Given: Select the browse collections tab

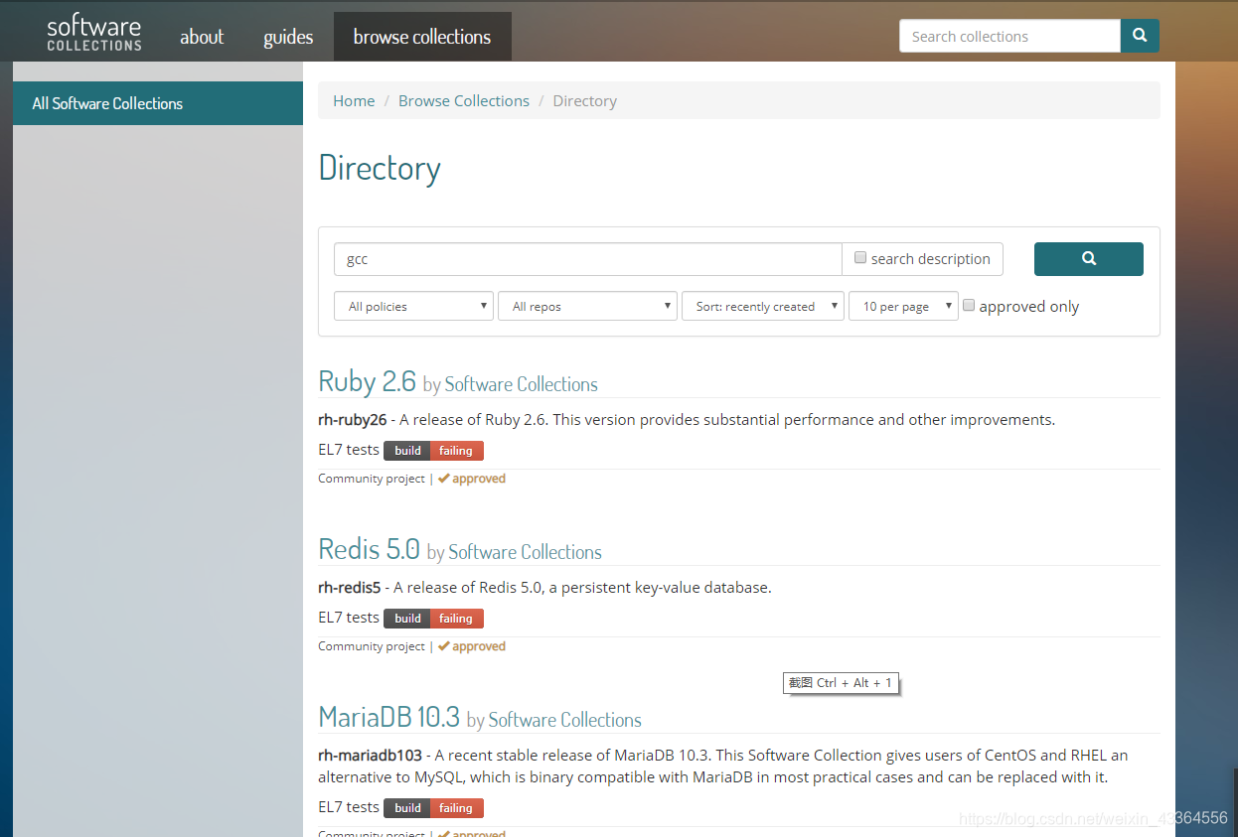Looking at the screenshot, I should 422,37.
